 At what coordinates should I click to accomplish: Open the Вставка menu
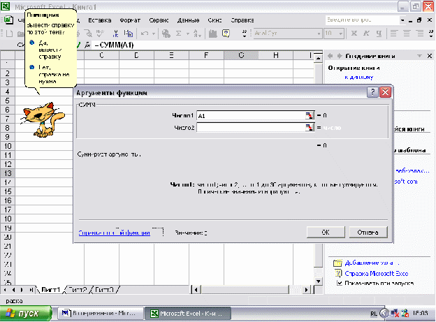(x=99, y=20)
